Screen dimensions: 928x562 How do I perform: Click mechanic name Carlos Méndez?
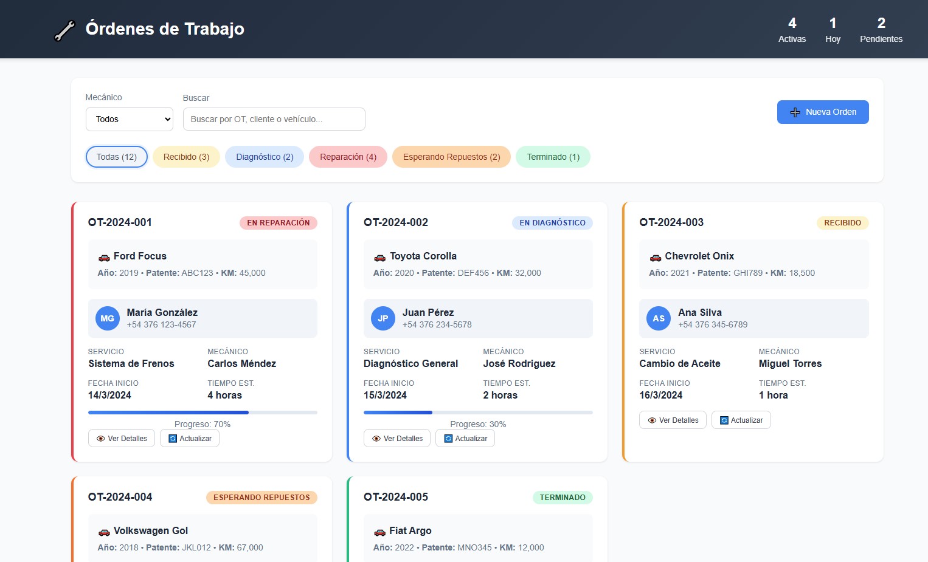(241, 364)
